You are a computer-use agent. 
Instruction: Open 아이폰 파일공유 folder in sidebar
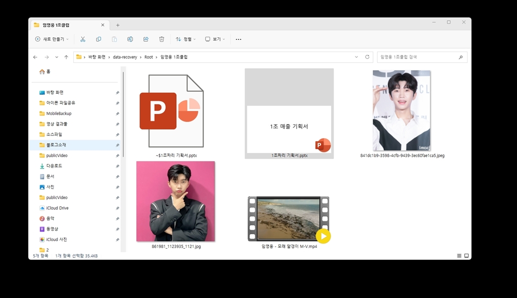(x=58, y=103)
